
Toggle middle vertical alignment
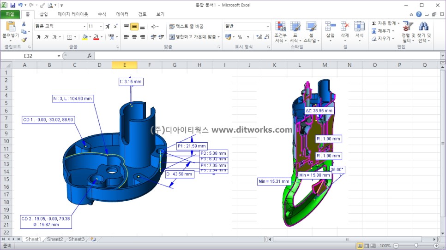coord(134,26)
